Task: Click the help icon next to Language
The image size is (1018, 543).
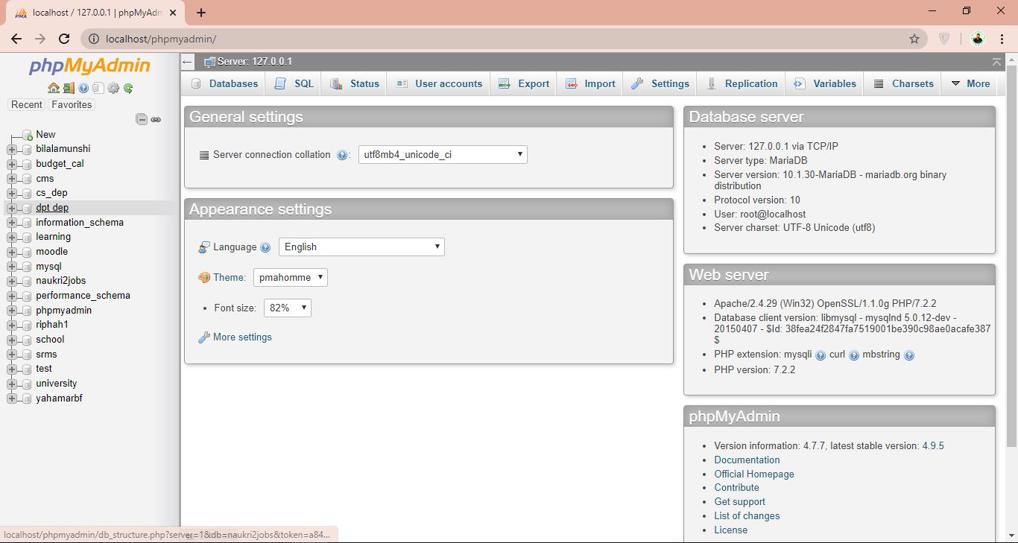Action: pyautogui.click(x=265, y=247)
